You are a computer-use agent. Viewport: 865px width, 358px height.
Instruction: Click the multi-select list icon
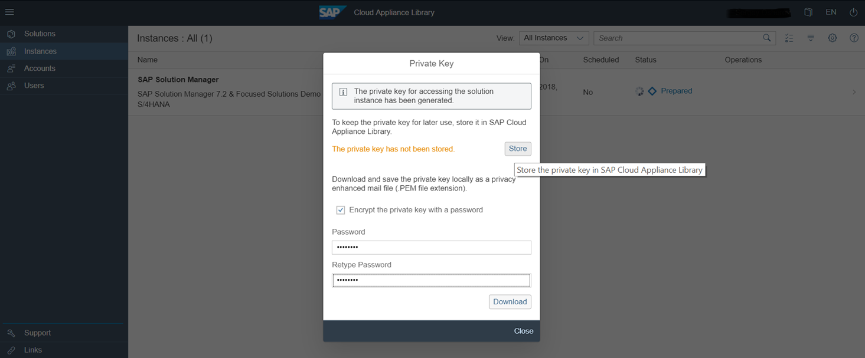[789, 38]
